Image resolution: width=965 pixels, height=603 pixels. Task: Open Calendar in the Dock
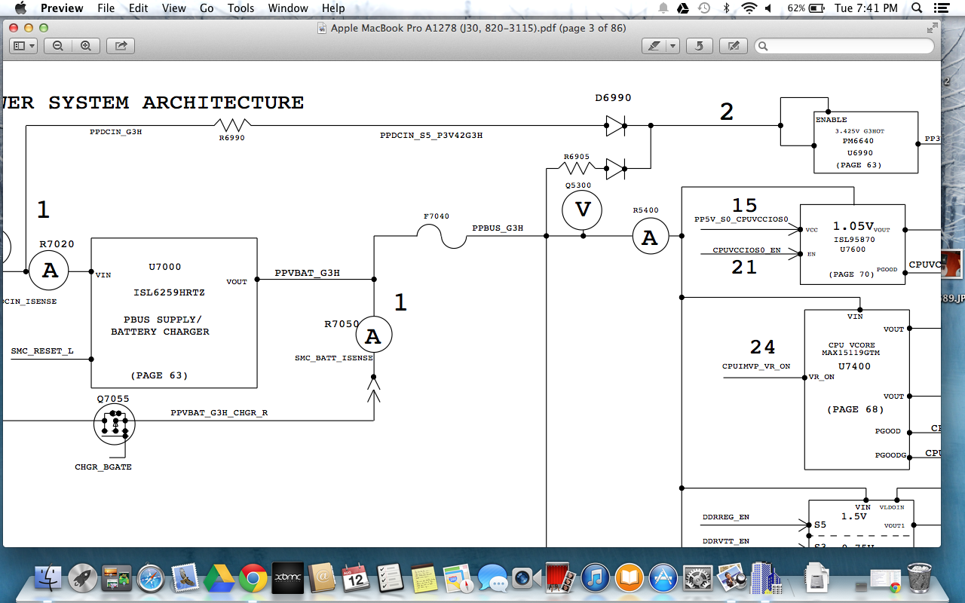pos(356,579)
